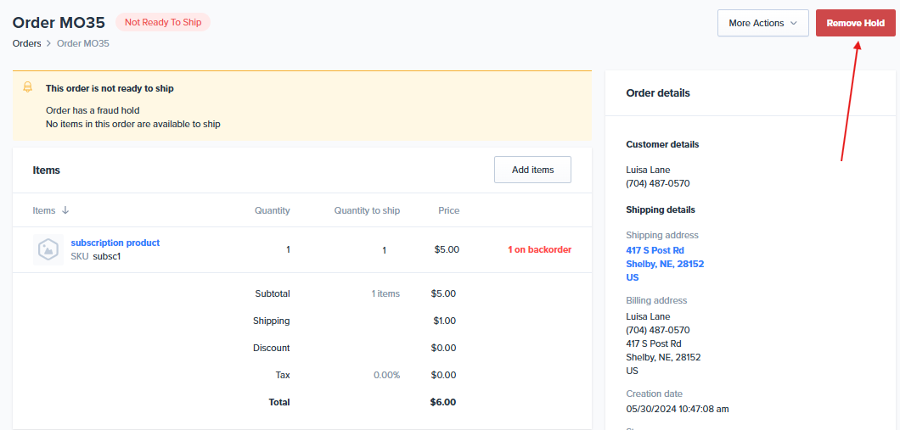The width and height of the screenshot is (900, 430).
Task: Click the Price column header
Action: pyautogui.click(x=448, y=210)
